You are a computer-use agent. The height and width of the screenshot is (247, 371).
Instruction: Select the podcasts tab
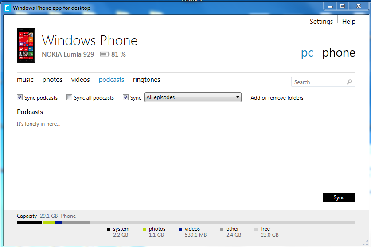pos(111,80)
